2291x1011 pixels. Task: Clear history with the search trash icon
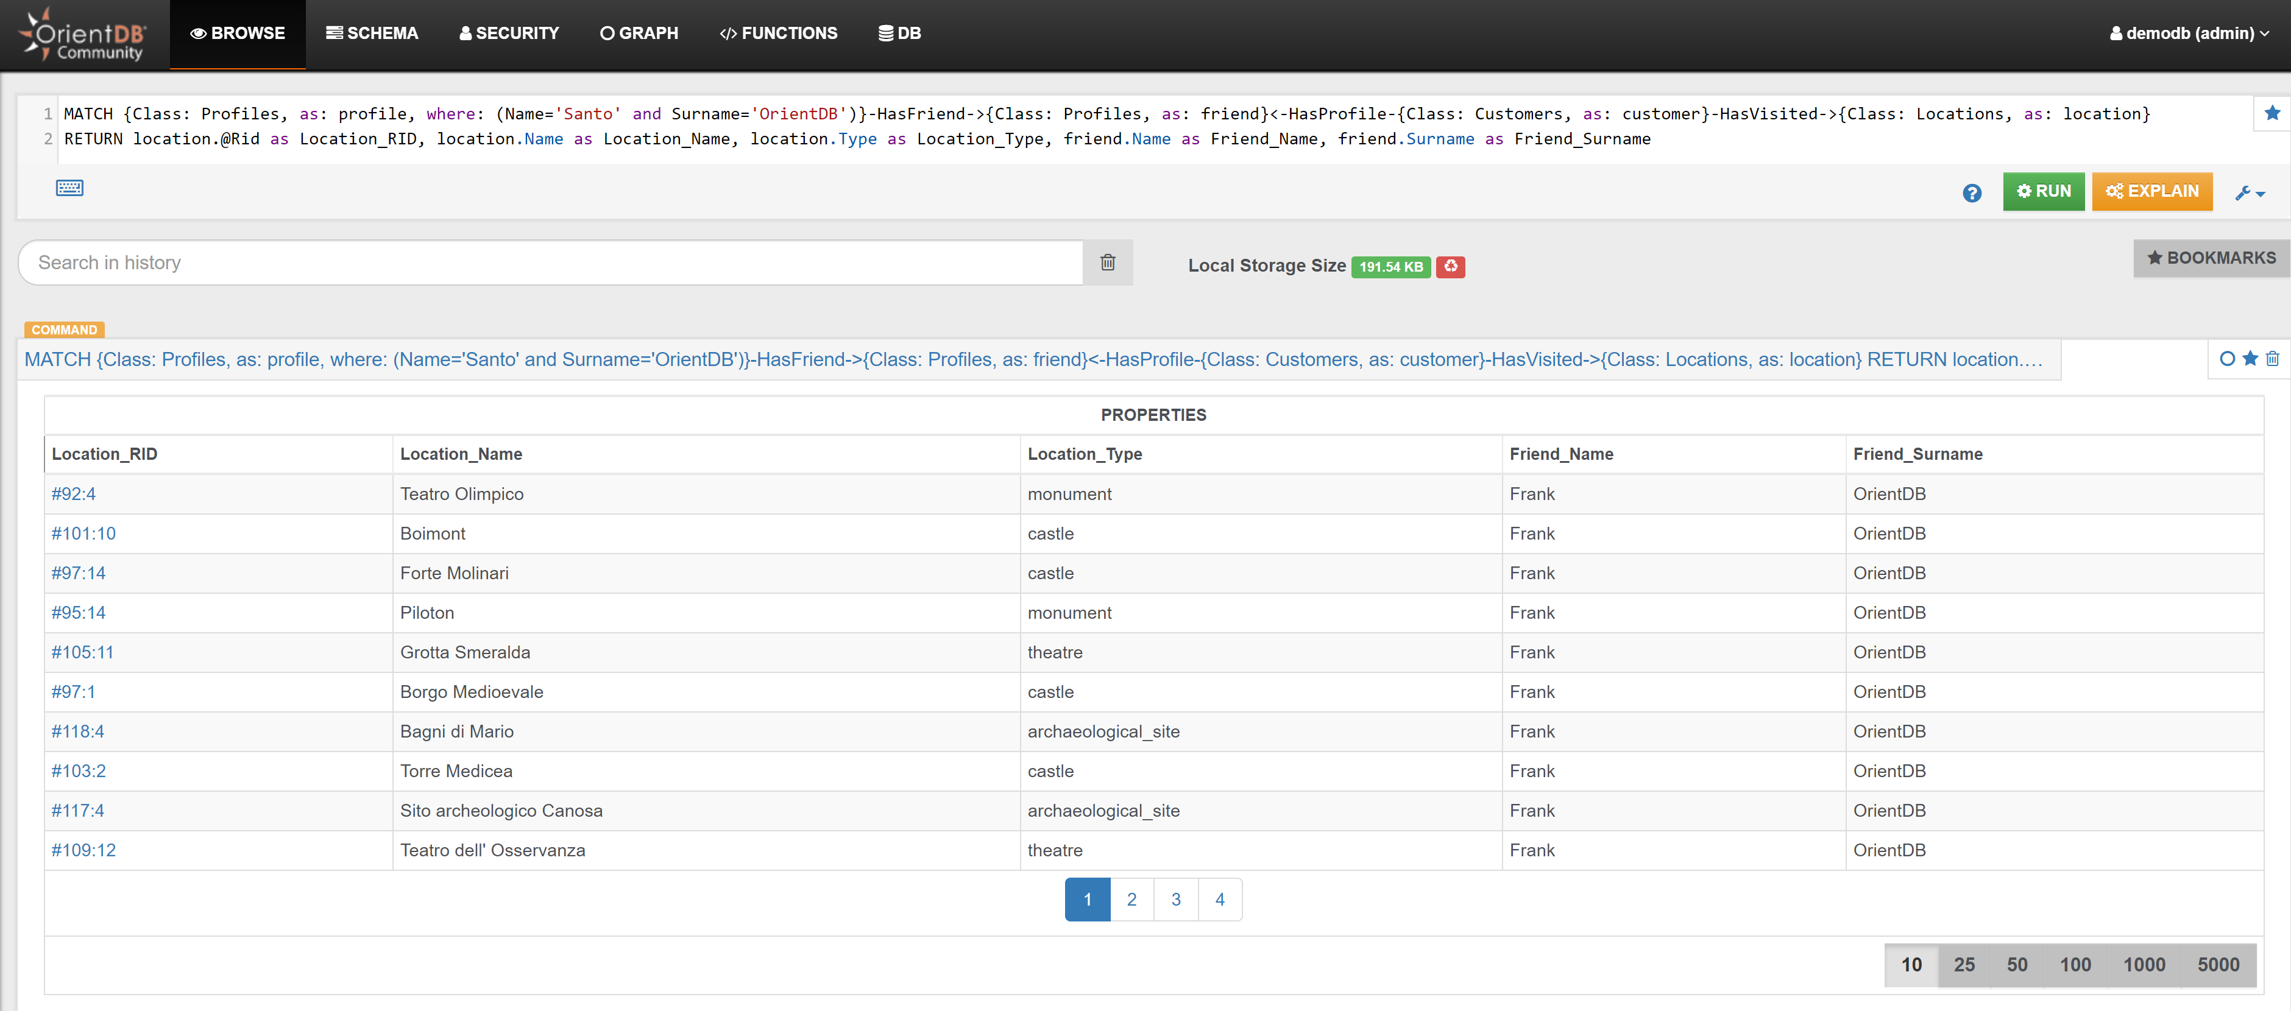(1107, 262)
